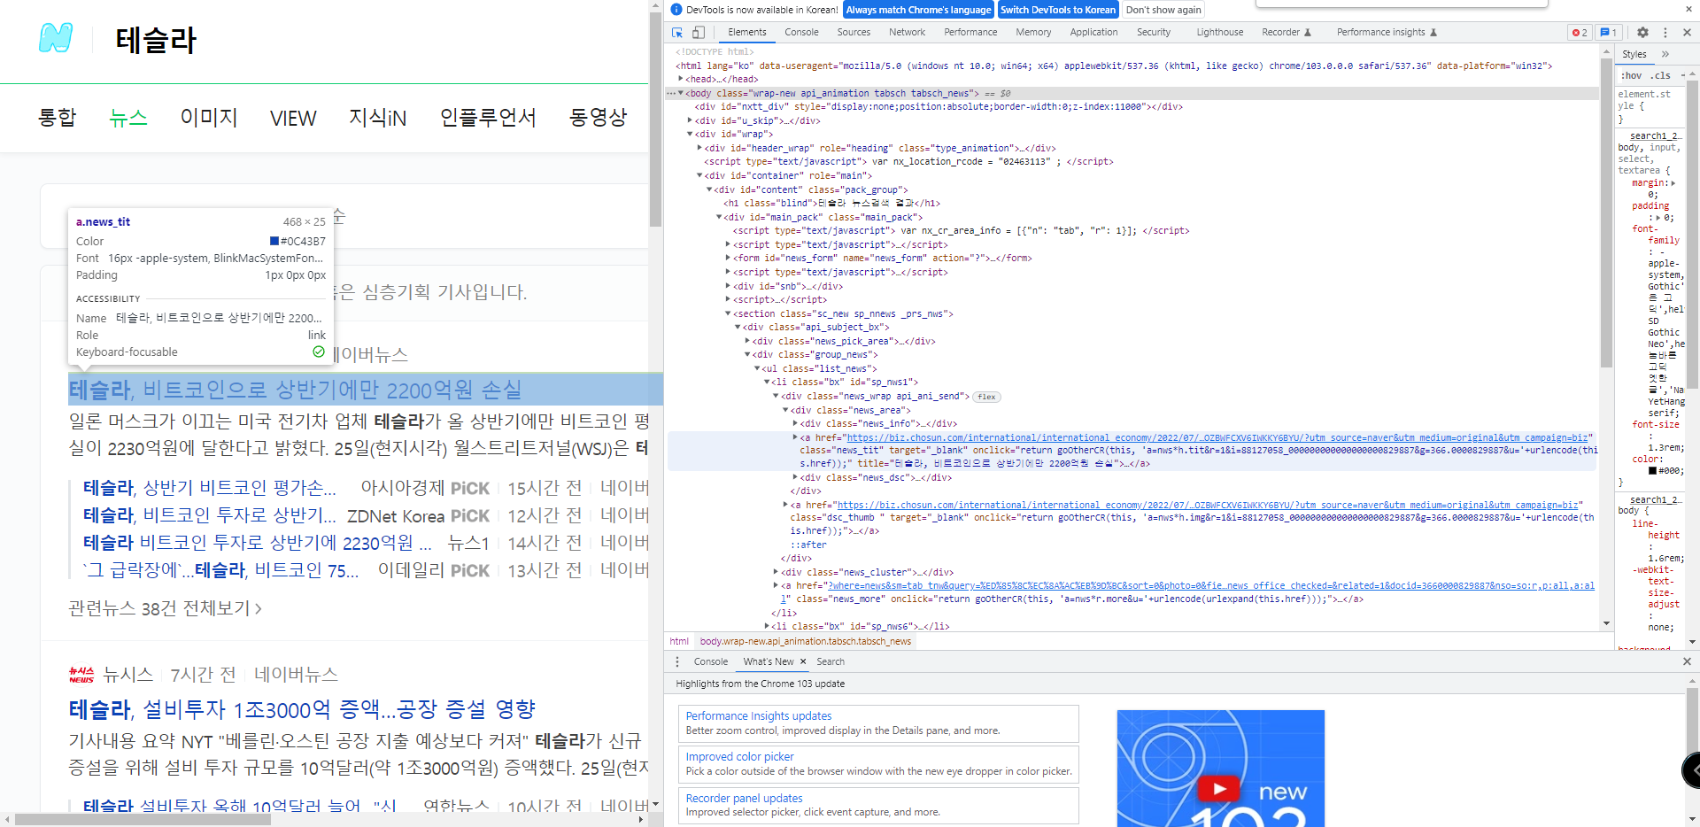Expand the news_pick_area div node
Image resolution: width=1700 pixels, height=827 pixels.
748,341
